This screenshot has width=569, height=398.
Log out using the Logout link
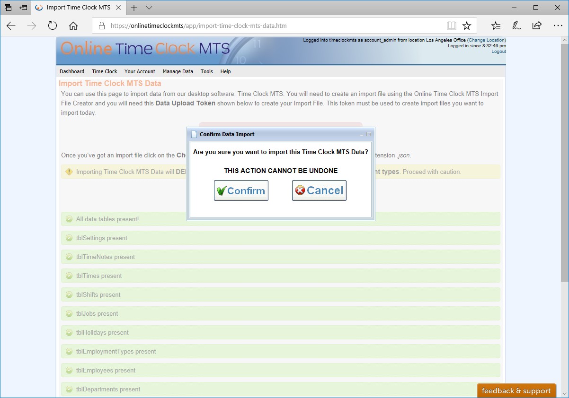point(498,52)
